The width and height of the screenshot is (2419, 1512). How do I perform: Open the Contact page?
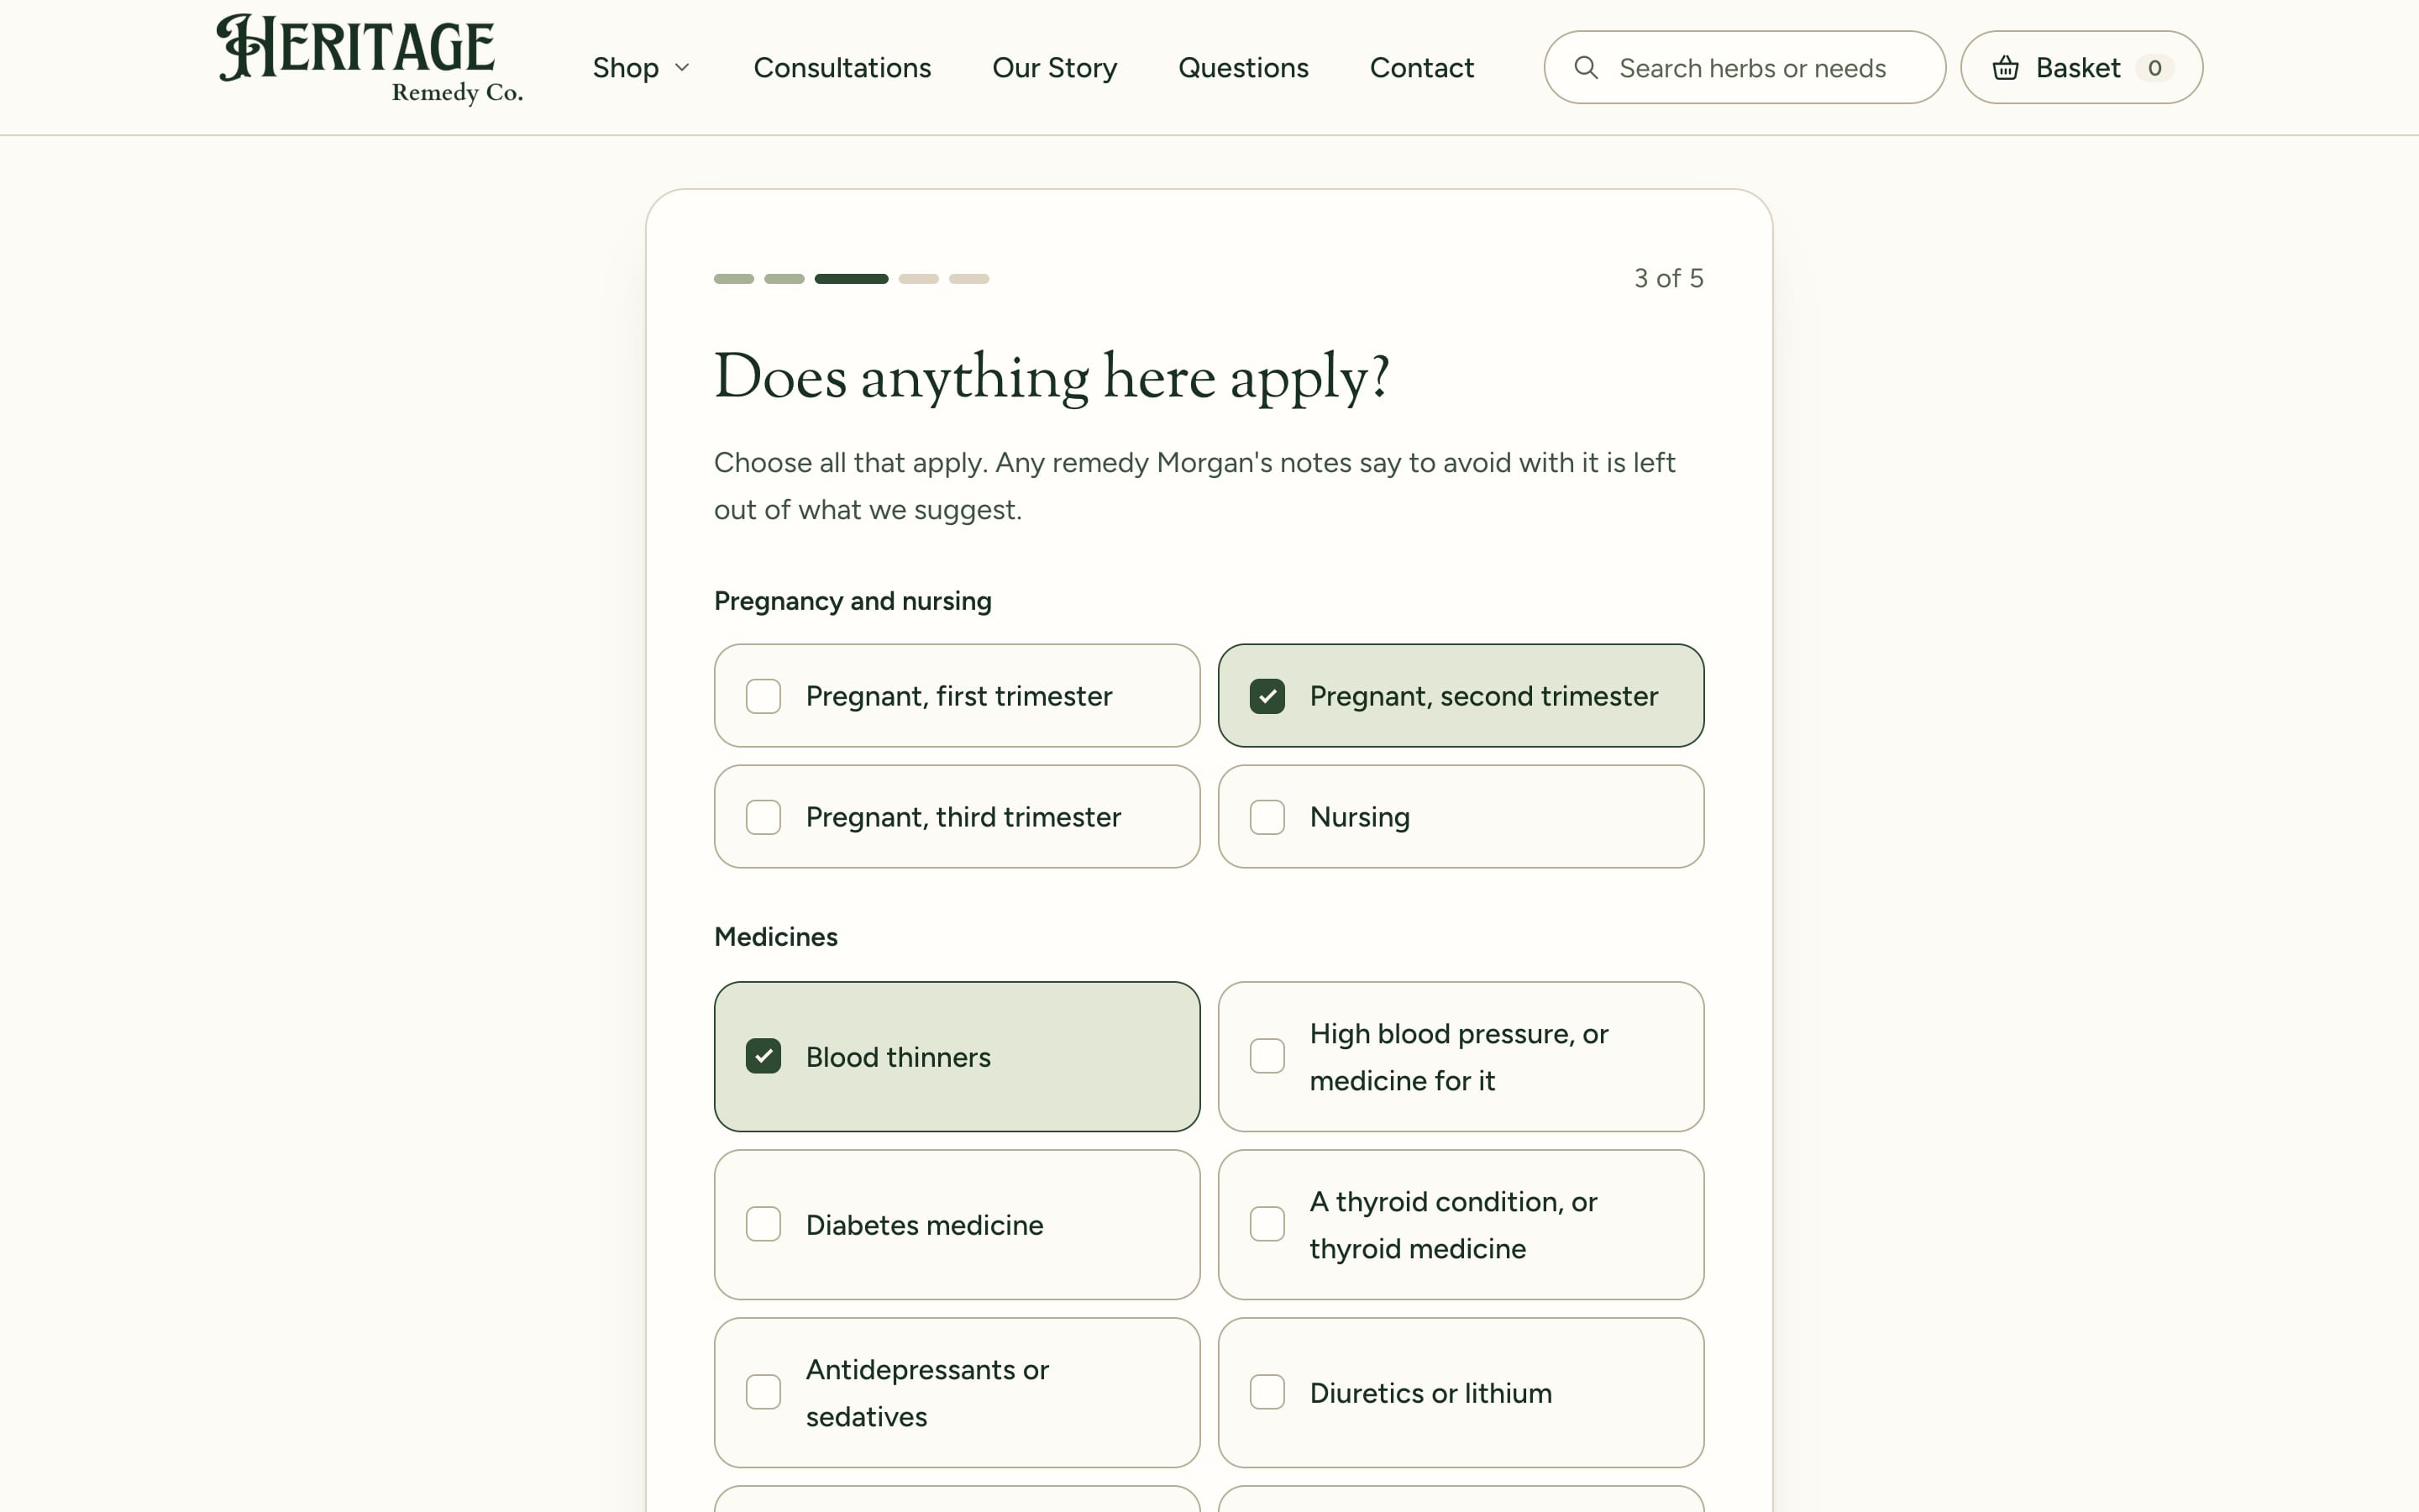point(1421,67)
